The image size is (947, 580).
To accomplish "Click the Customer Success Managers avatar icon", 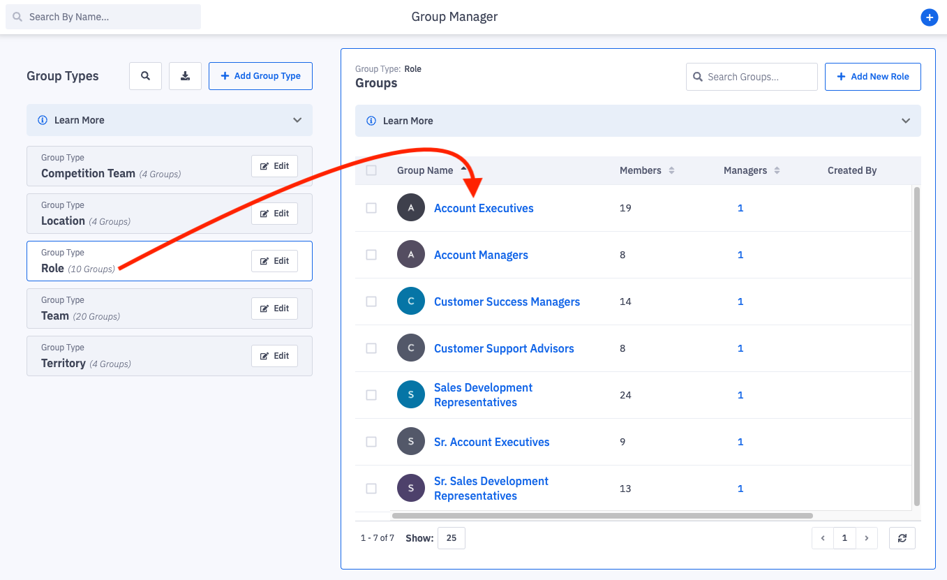I will point(411,302).
